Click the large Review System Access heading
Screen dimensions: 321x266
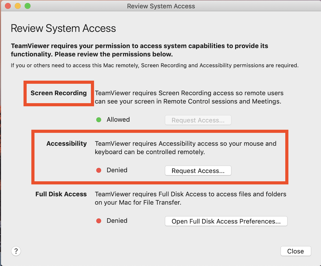coord(63,28)
